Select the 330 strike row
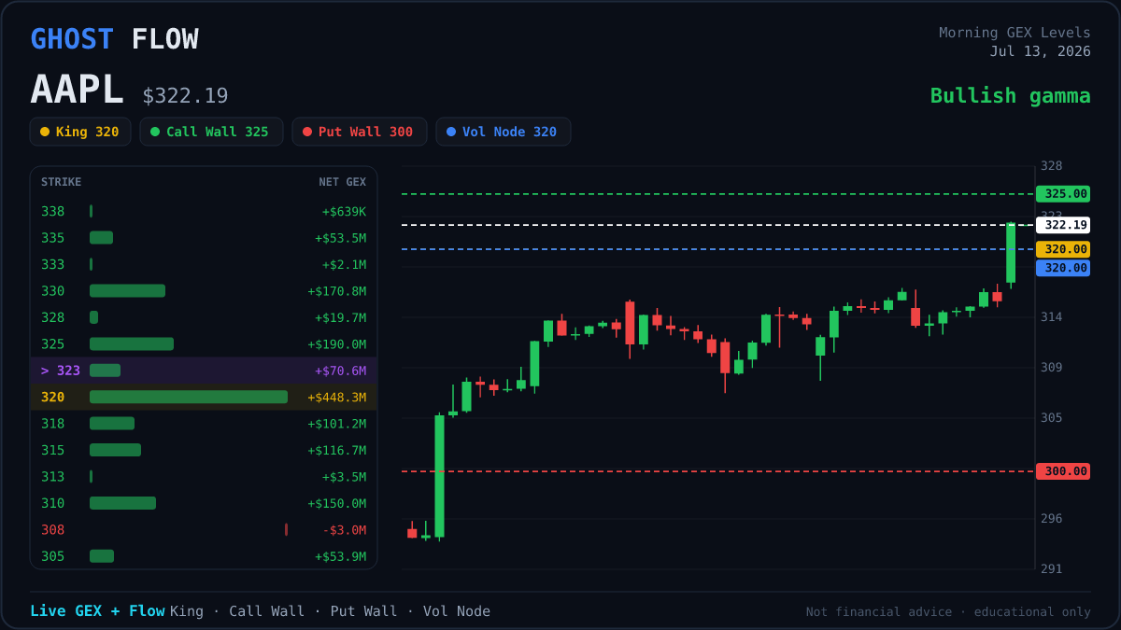This screenshot has height=630, width=1121. [204, 291]
